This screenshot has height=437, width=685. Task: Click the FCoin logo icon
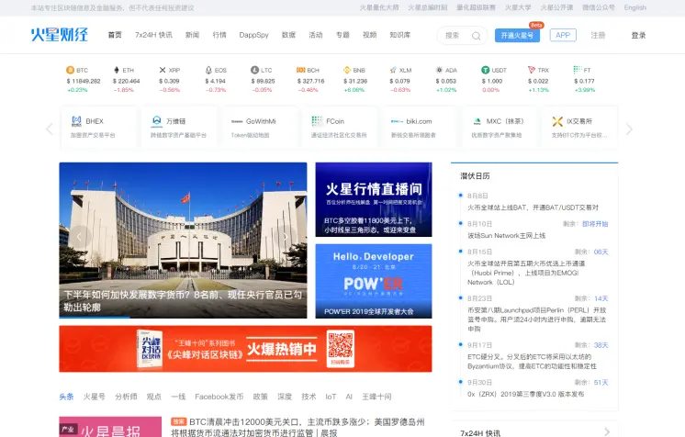[317, 121]
